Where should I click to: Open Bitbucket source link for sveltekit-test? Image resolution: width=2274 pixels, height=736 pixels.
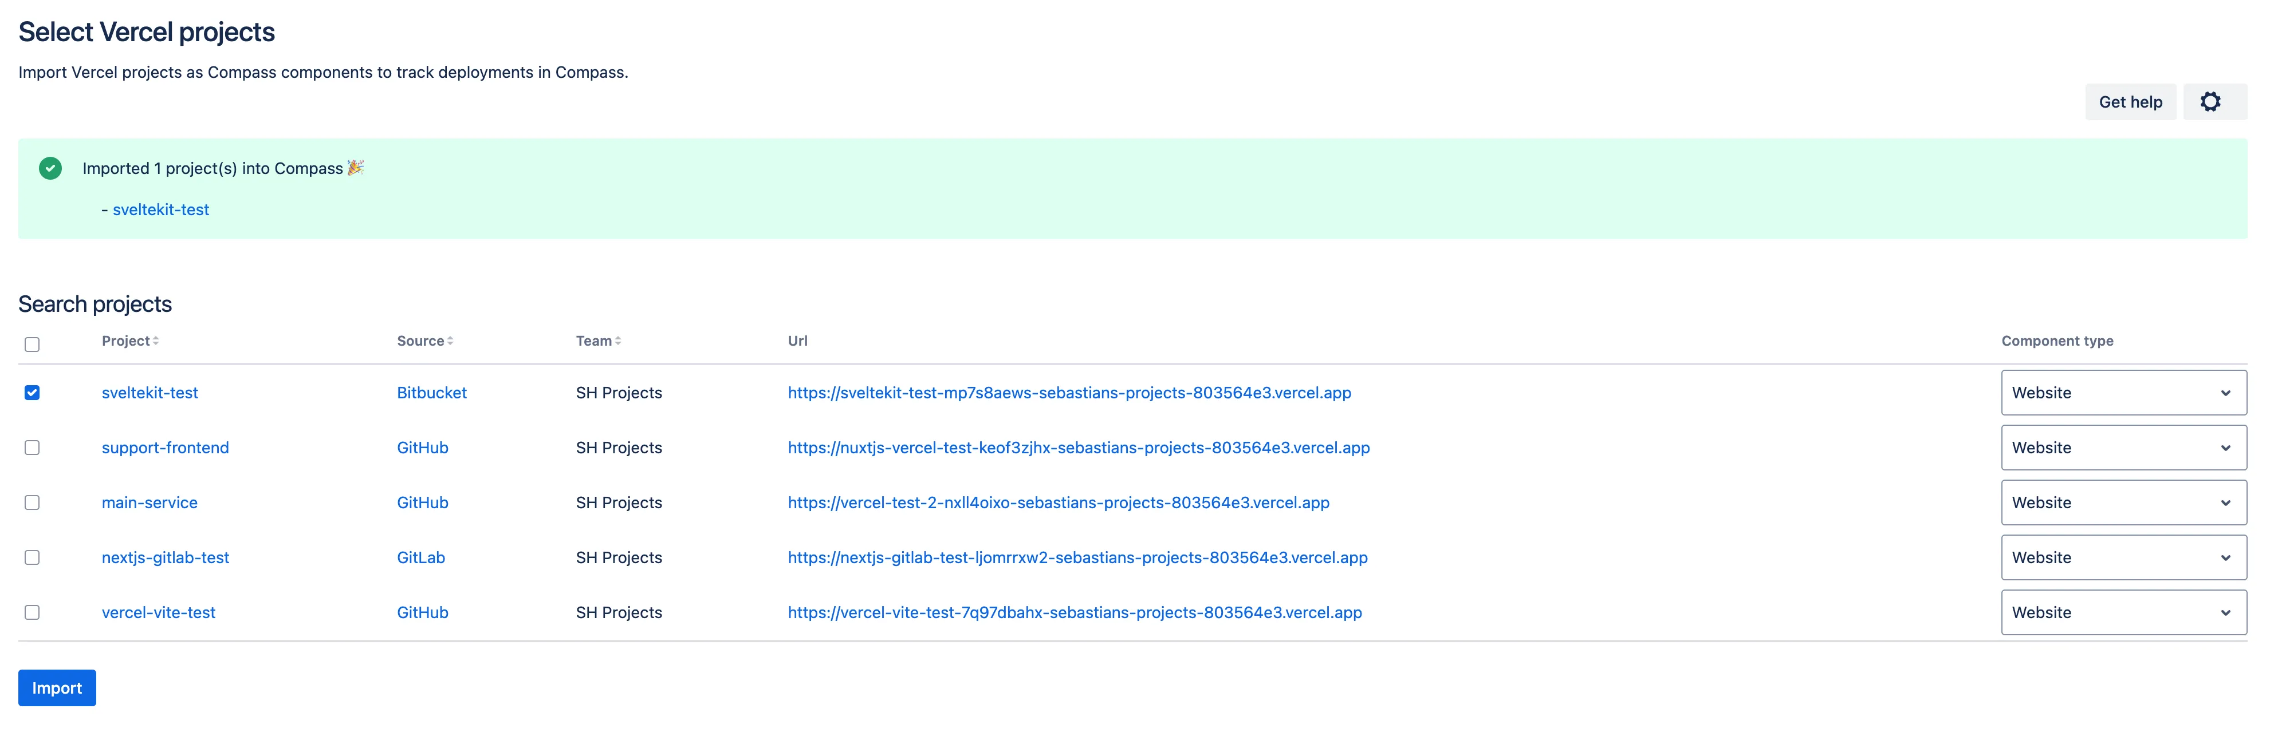[431, 393]
